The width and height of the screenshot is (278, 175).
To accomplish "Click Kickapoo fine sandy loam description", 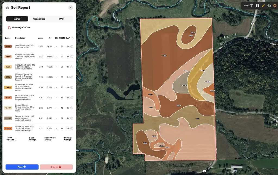I will point(24,77).
